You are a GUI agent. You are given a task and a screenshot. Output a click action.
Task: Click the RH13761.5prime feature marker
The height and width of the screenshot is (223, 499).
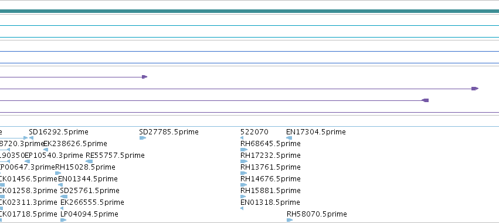[x=244, y=173]
